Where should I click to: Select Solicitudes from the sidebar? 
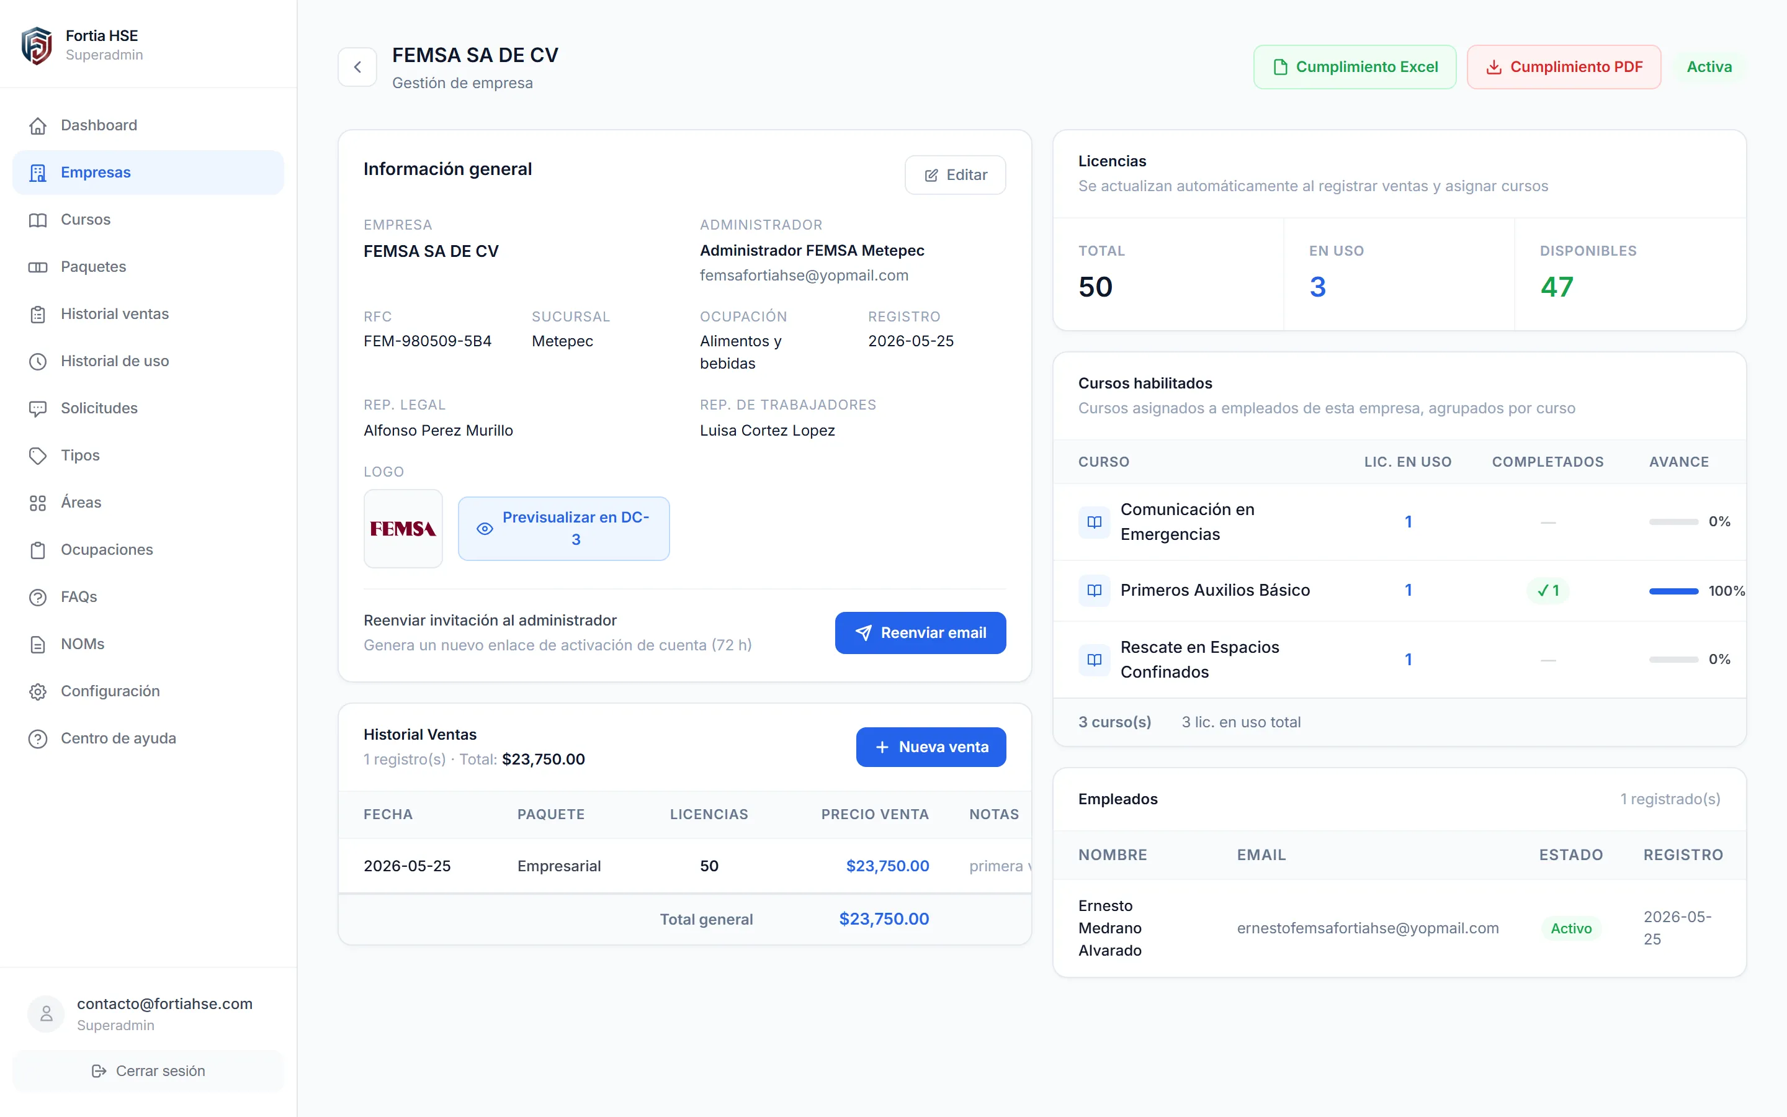point(148,408)
